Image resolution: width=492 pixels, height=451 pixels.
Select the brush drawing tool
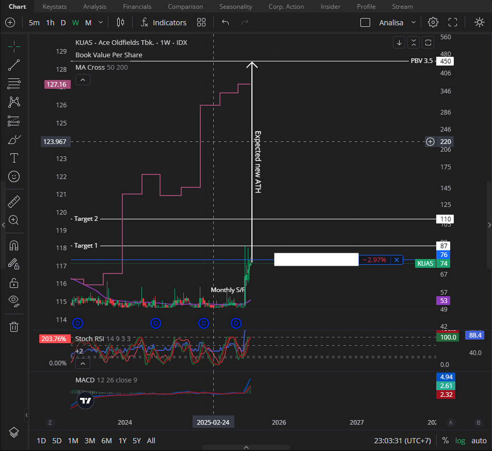point(14,139)
